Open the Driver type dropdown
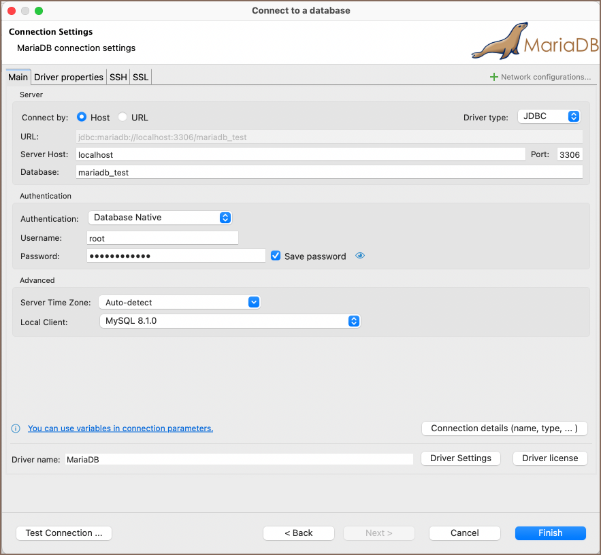 tap(549, 116)
